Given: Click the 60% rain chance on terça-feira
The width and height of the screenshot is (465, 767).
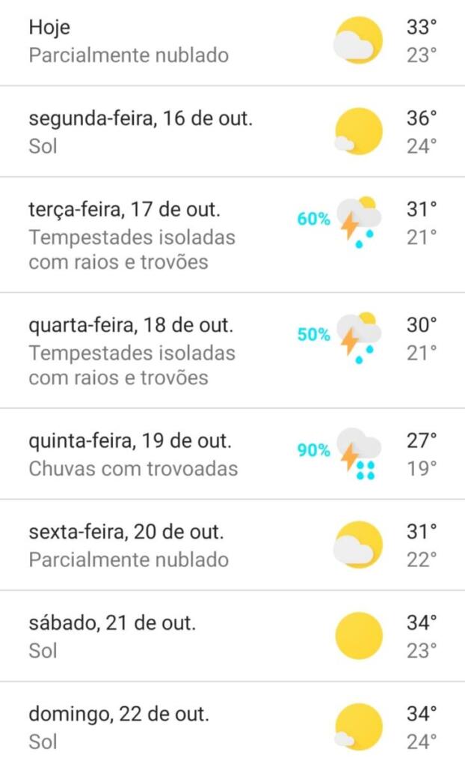Looking at the screenshot, I should 313,219.
